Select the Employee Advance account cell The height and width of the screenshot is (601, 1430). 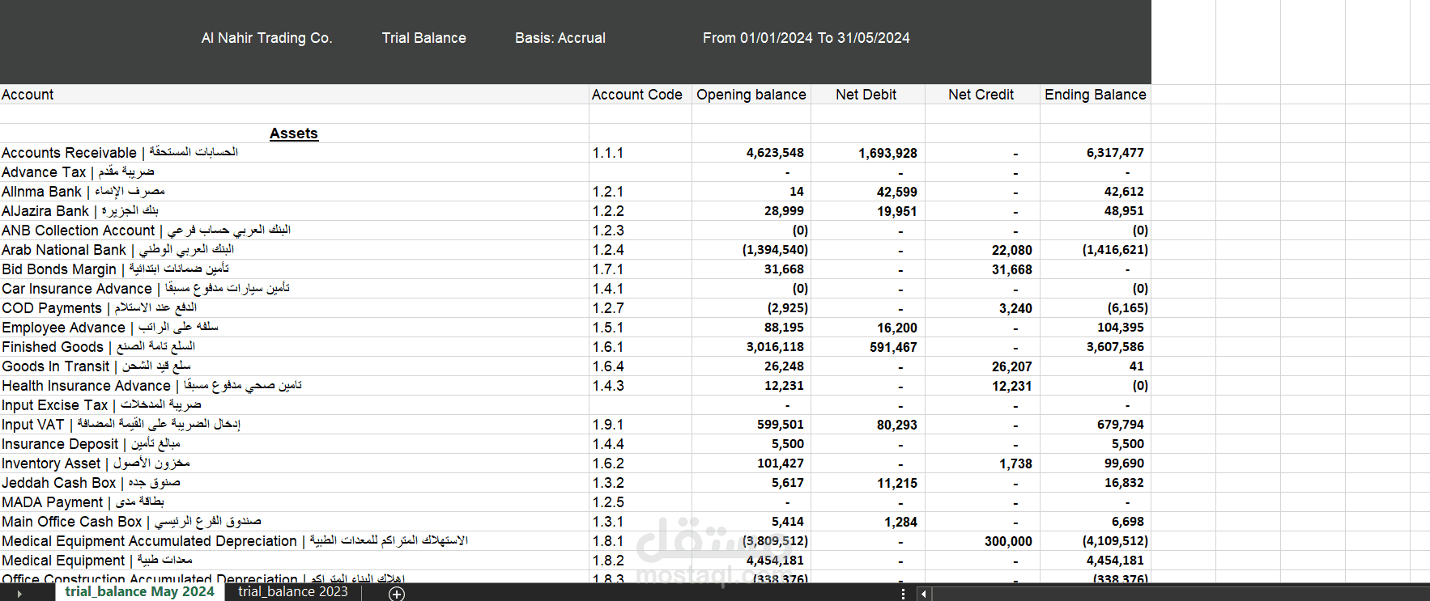pyautogui.click(x=294, y=328)
